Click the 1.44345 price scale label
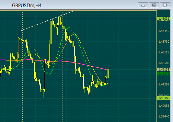 (164, 31)
